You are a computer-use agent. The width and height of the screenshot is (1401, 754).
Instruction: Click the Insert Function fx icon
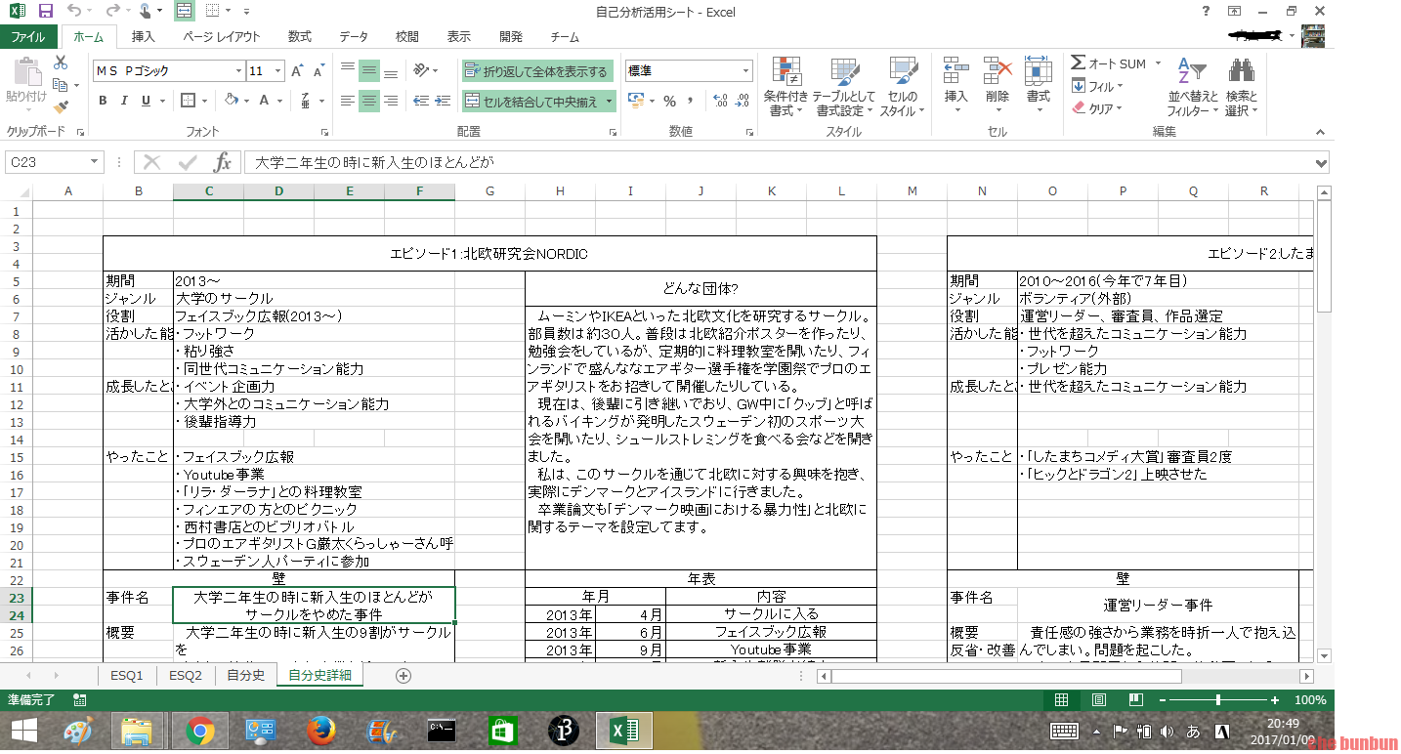(222, 162)
